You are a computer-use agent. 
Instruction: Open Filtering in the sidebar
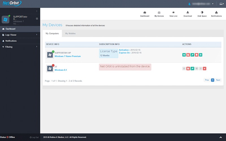click(20, 47)
